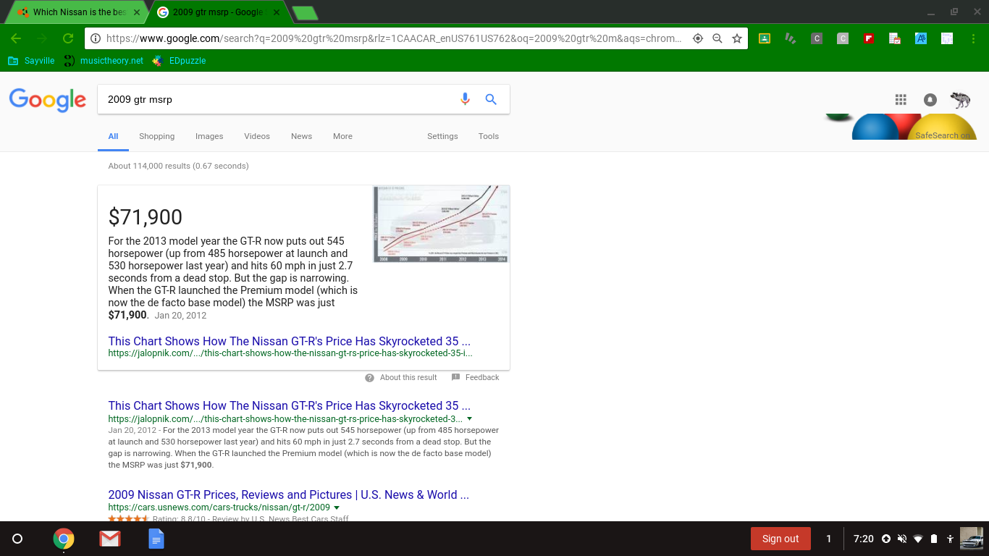989x556 pixels.
Task: Open featured snippet link 'This Chart Shows How...'
Action: point(290,341)
